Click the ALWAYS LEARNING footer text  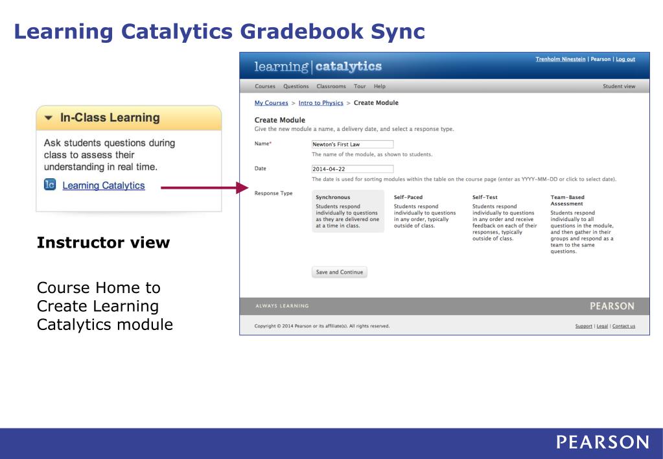(282, 306)
